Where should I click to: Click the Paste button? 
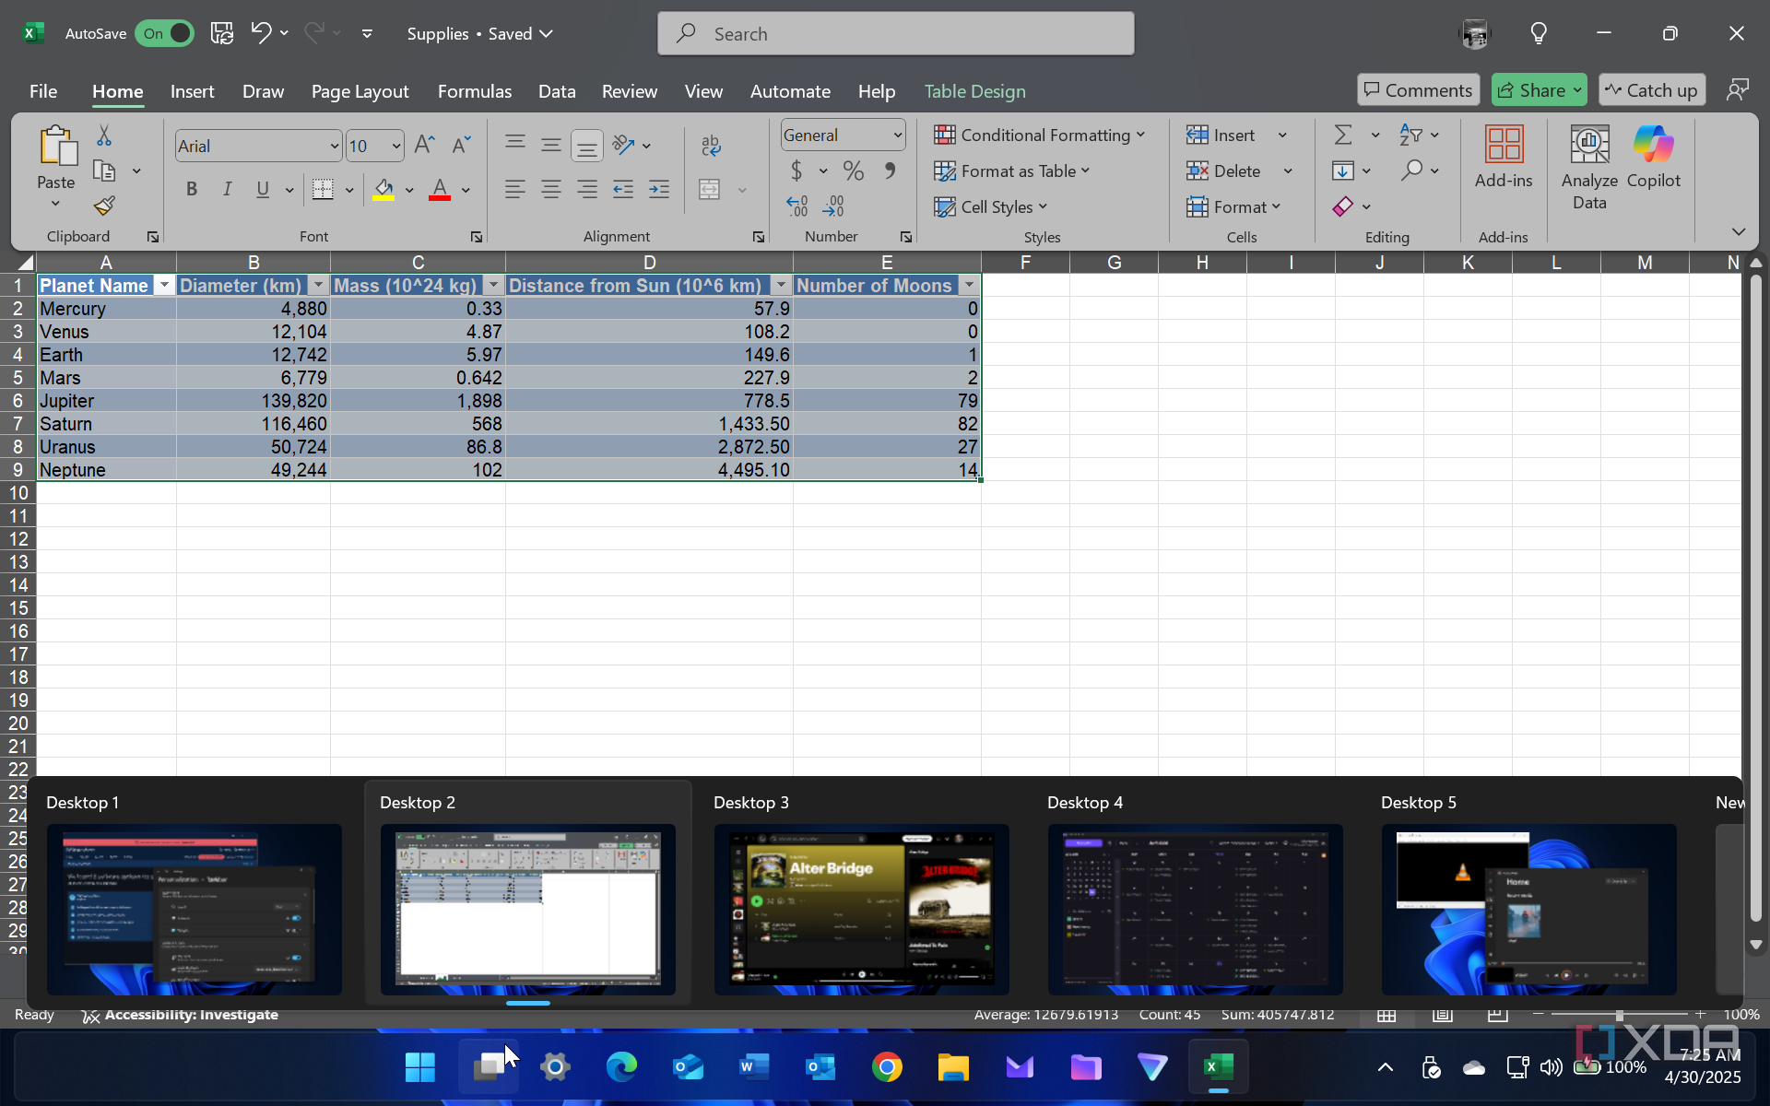point(56,158)
